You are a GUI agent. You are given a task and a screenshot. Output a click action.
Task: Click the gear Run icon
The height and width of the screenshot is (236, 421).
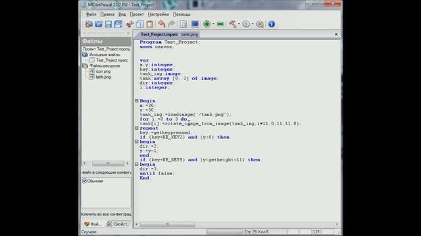click(246, 24)
